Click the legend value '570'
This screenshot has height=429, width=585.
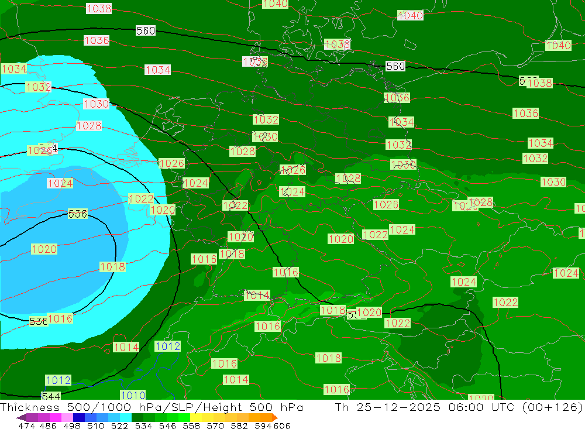215,425
